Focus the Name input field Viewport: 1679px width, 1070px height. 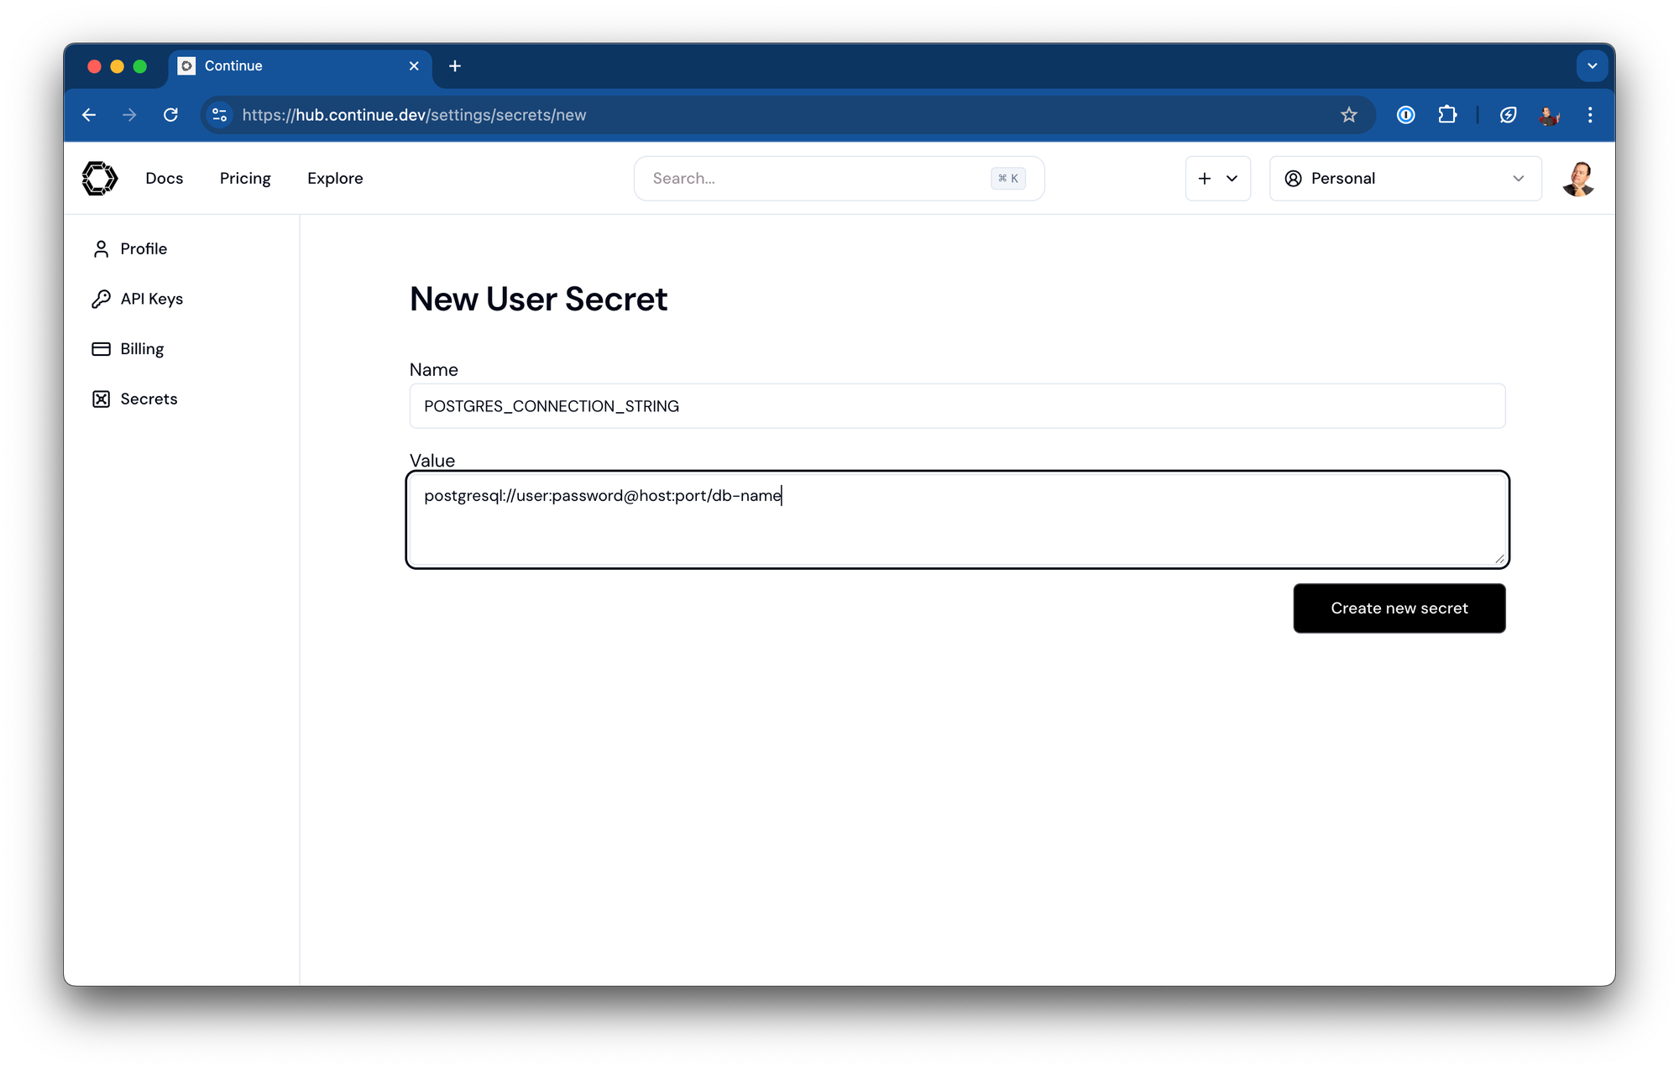tap(957, 406)
